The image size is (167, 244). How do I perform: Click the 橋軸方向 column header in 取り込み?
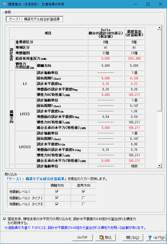click(57, 185)
